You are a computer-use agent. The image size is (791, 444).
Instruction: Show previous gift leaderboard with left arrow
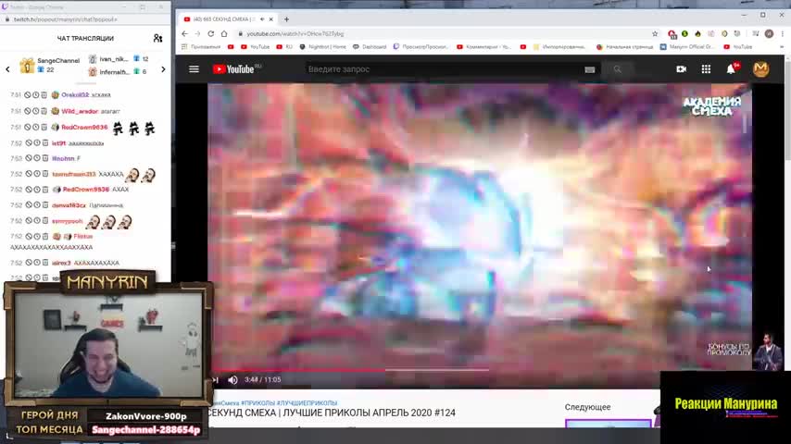7,69
